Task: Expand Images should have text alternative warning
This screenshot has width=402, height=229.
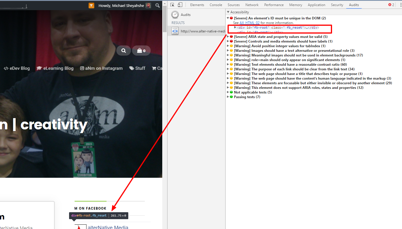Action: (x=228, y=51)
